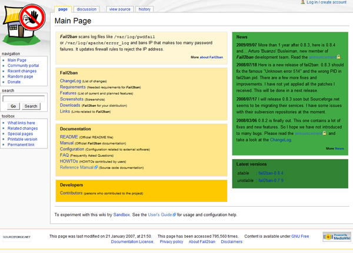Viewport: 353px width, 253px height.
Task: Open Special pages link
Action: point(20,134)
